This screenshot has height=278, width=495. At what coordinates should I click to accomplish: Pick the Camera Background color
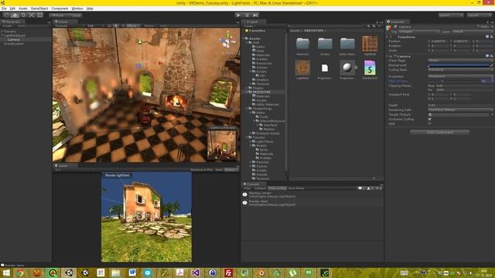click(x=458, y=65)
